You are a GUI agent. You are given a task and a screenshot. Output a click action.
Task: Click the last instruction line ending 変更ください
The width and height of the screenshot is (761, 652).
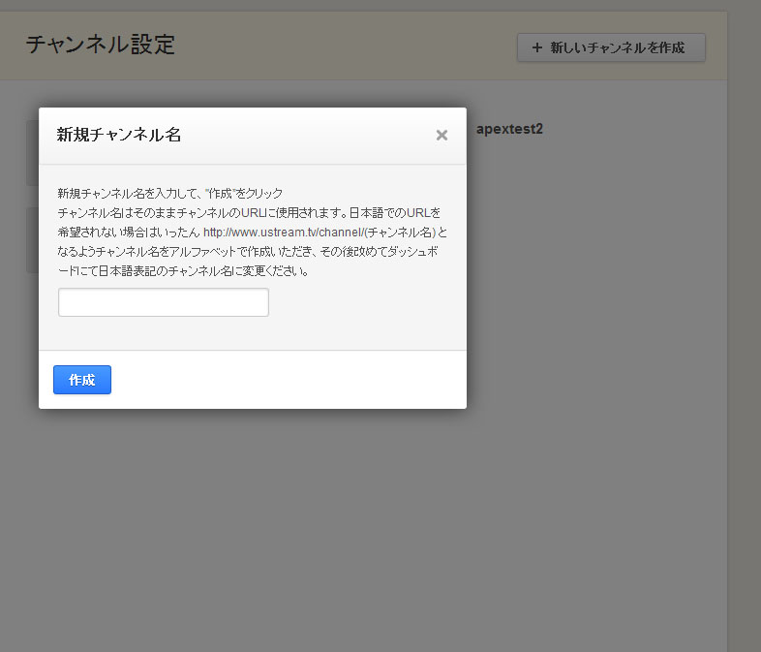[184, 271]
